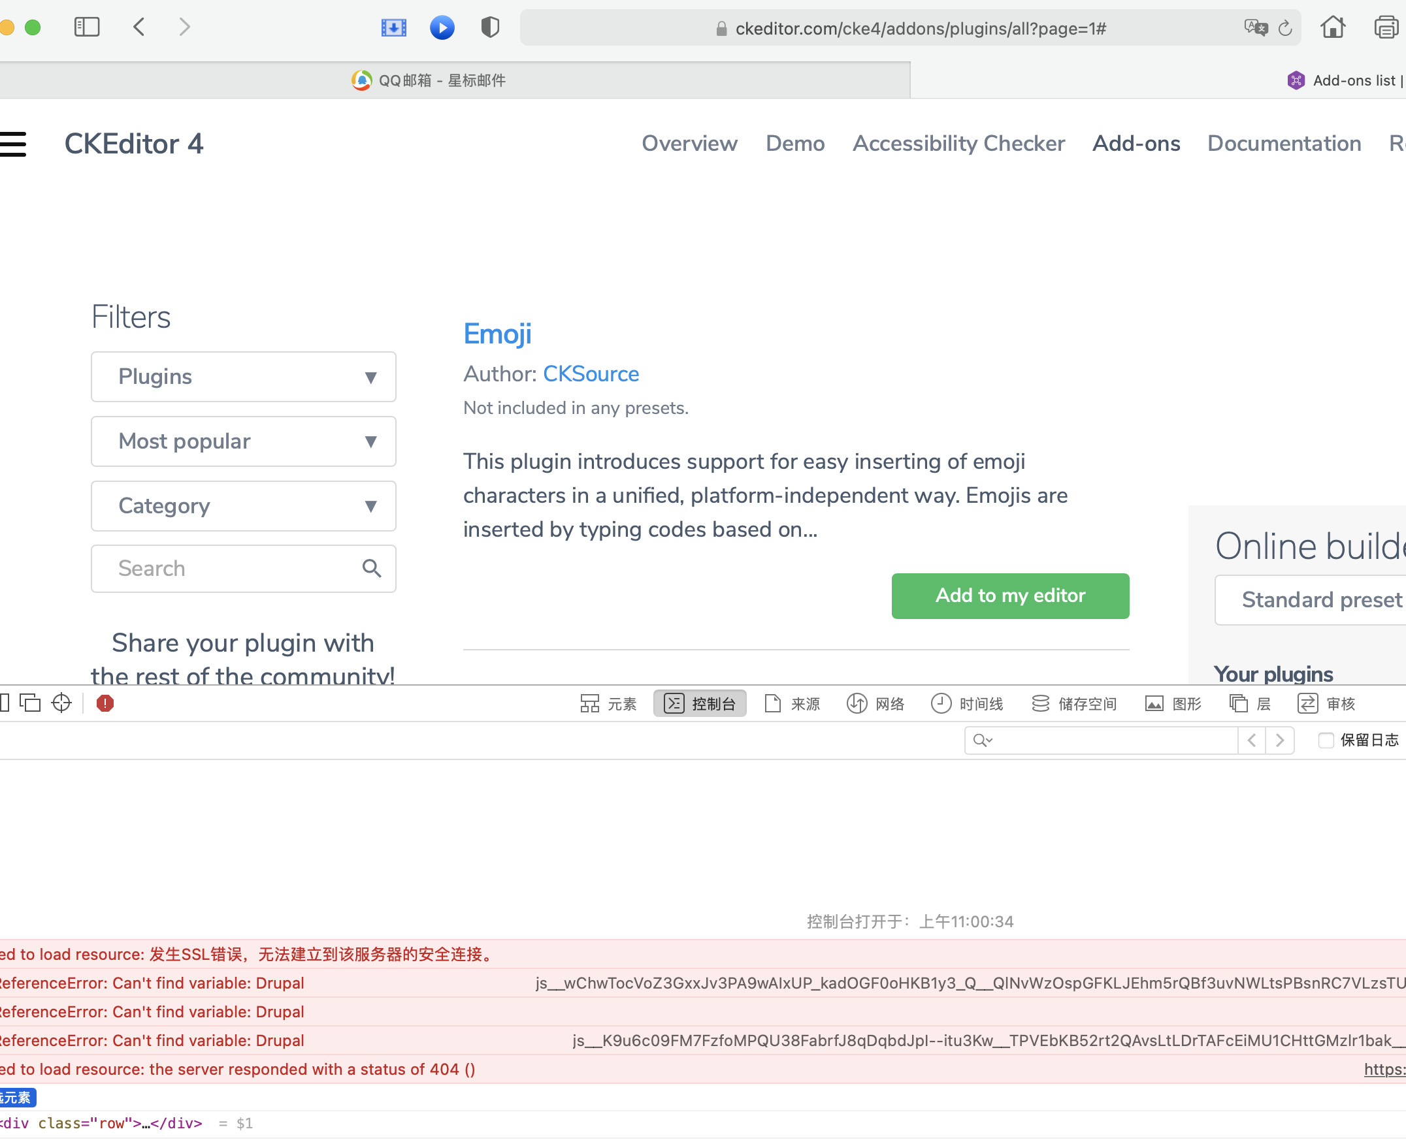This screenshot has width=1406, height=1144.
Task: Click the print icon in toolbar
Action: tap(1386, 27)
